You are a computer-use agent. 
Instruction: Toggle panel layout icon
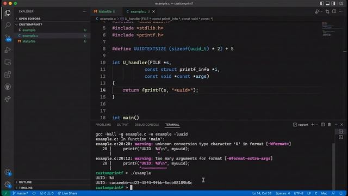click(x=327, y=3)
